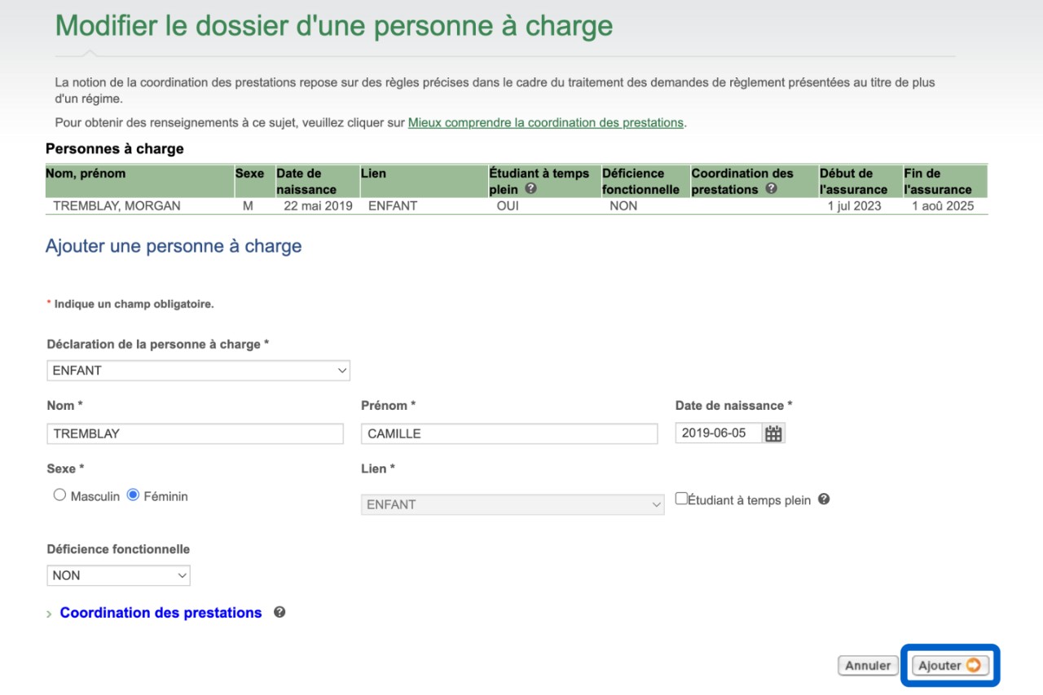
Task: Expand the Coordination des prestations section
Action: click(x=161, y=613)
